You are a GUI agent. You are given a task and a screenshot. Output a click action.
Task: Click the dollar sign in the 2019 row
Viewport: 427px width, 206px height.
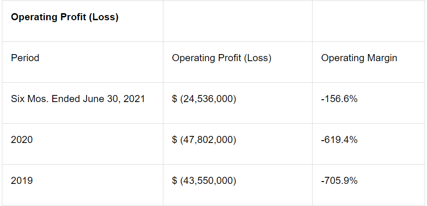click(x=174, y=181)
